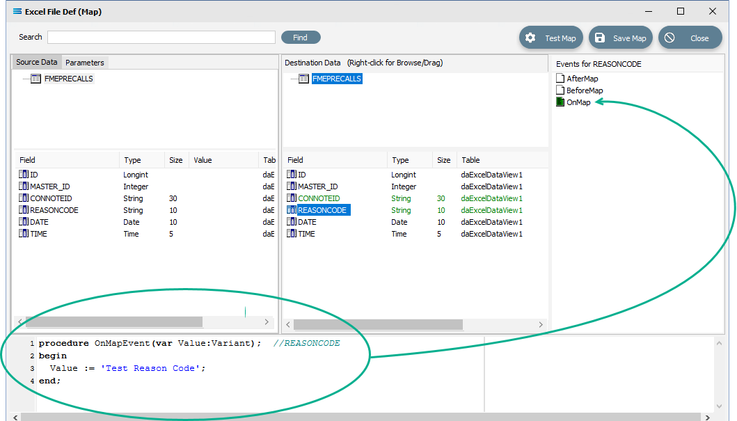Screen dimensions: 737x421
Task: Click source Value column header
Action: click(x=223, y=160)
